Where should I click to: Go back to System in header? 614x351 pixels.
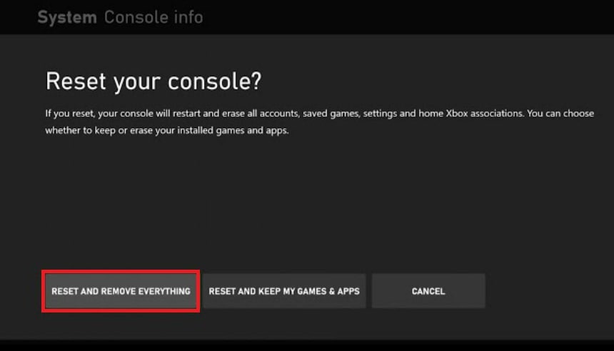coord(67,18)
